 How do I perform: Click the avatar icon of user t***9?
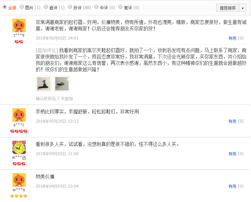pyautogui.click(x=19, y=25)
